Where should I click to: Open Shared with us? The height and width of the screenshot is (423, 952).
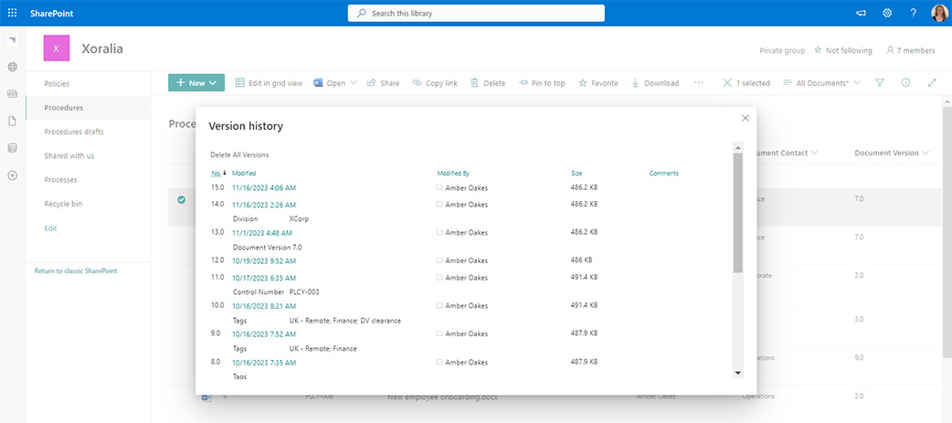point(69,155)
